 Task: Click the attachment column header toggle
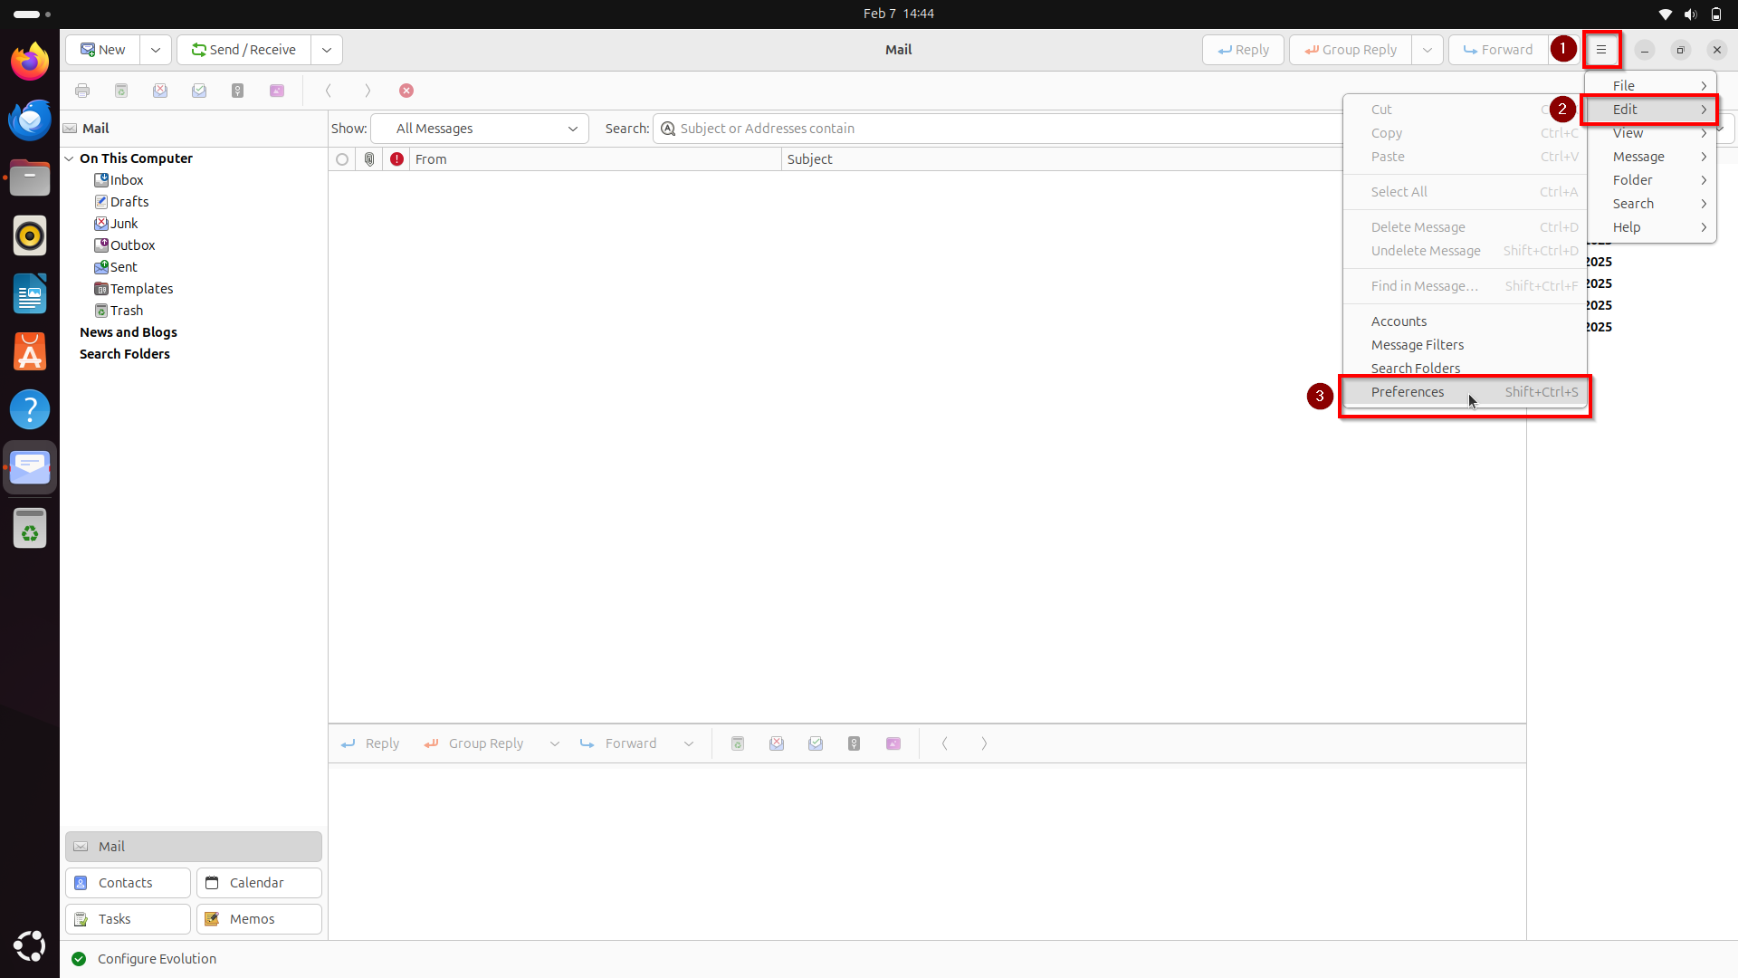[x=369, y=158]
